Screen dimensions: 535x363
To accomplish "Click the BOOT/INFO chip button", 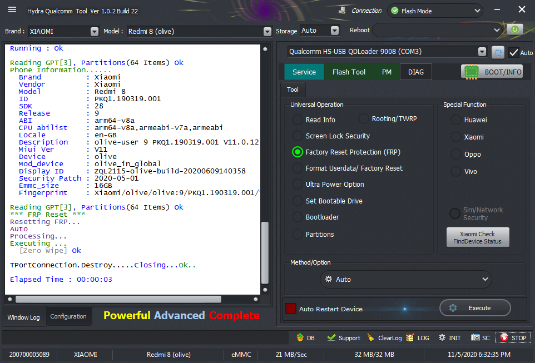I will (492, 72).
